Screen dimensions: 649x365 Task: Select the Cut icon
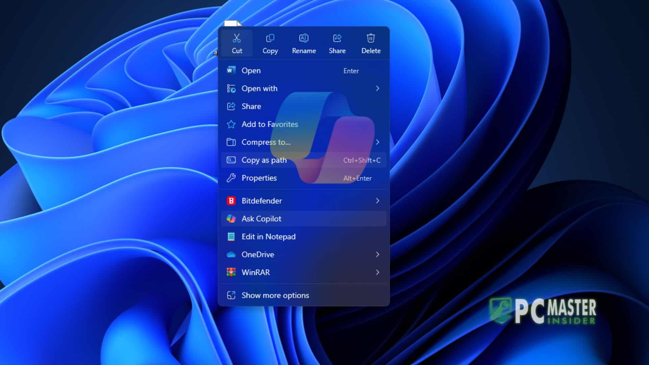(236, 38)
